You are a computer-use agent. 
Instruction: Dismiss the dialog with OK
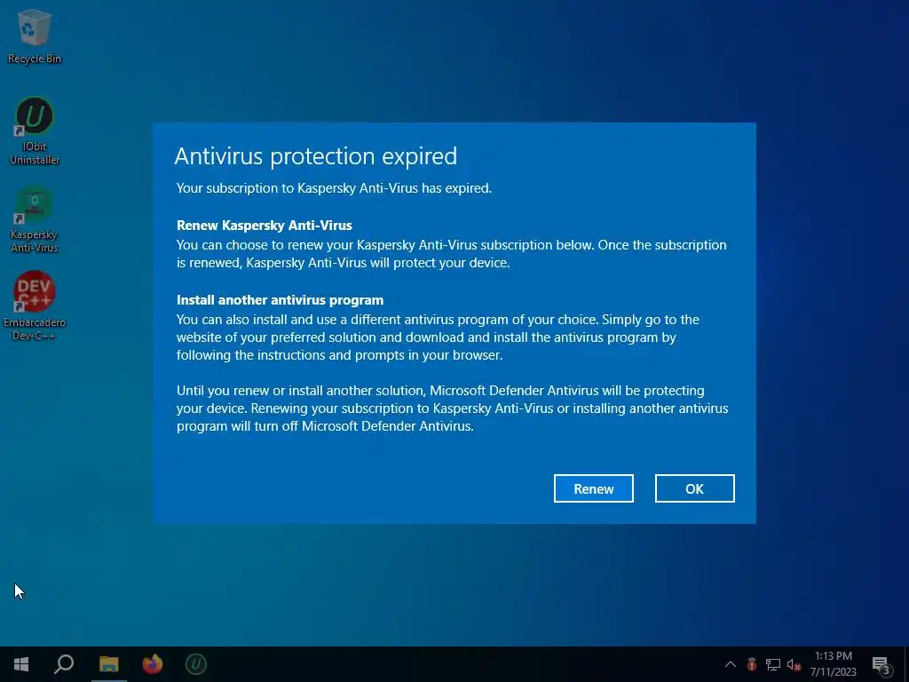pos(694,488)
